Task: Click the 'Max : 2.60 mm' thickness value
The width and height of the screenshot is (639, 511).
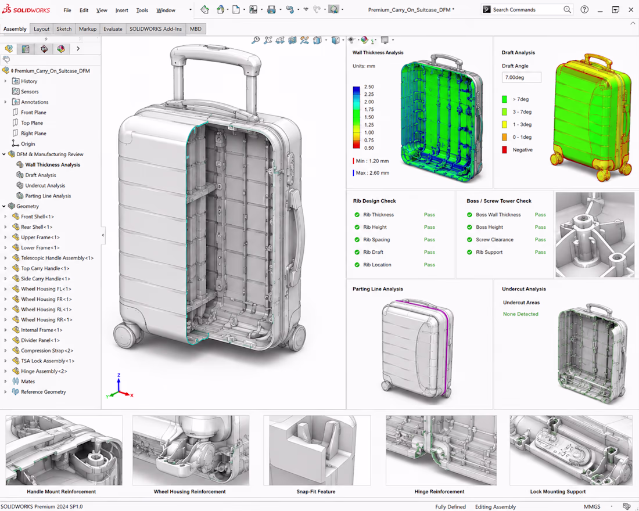Action: 372,173
